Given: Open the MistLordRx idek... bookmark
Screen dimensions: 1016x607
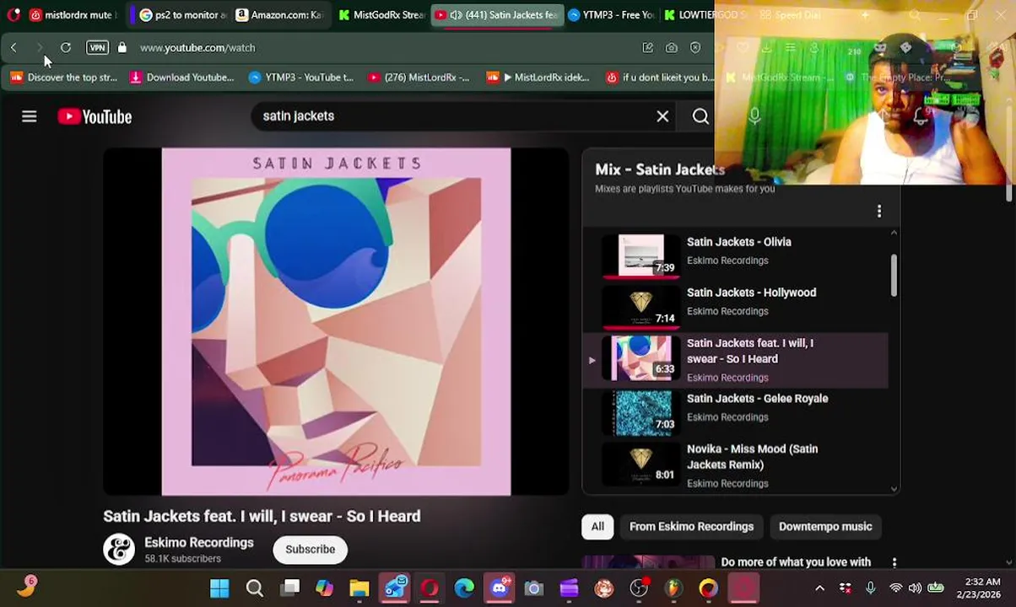Looking at the screenshot, I should 538,78.
